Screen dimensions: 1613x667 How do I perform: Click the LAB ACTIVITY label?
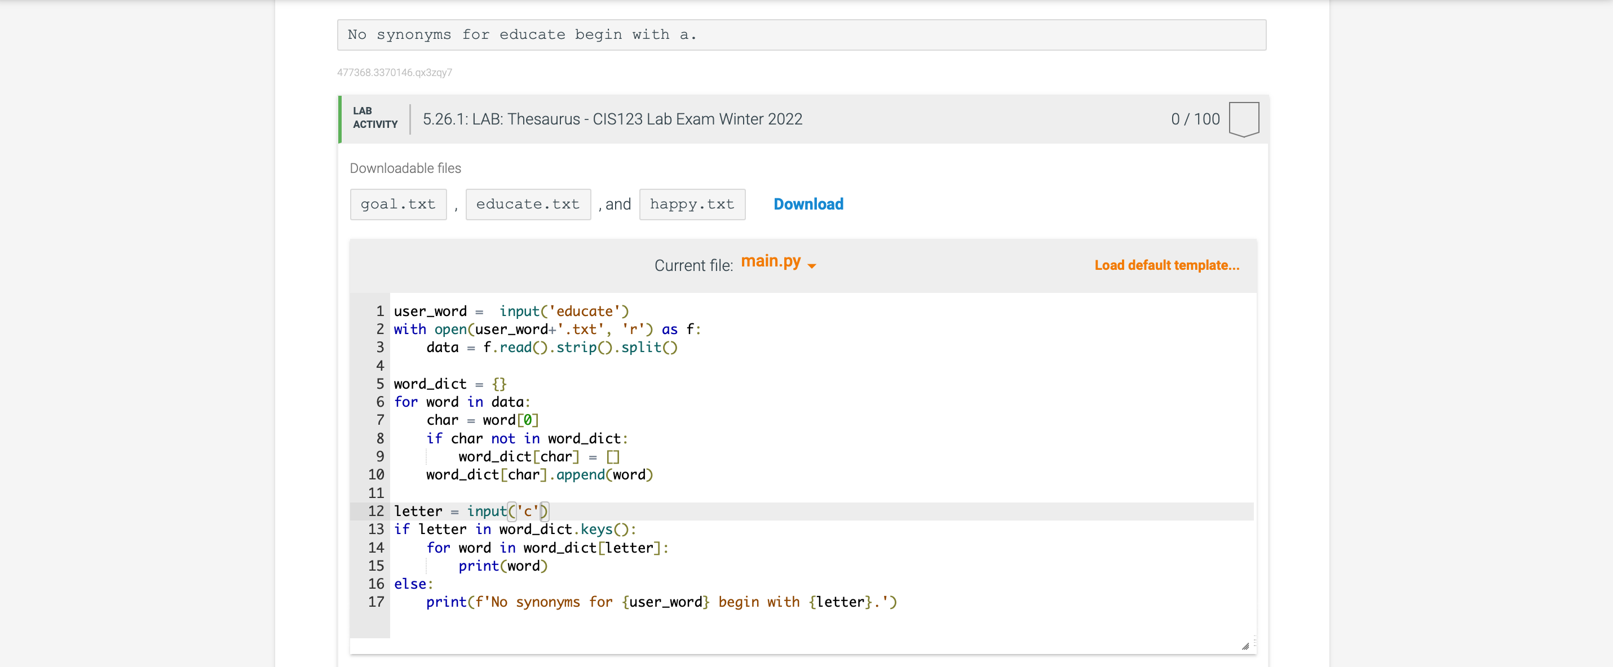click(x=374, y=119)
